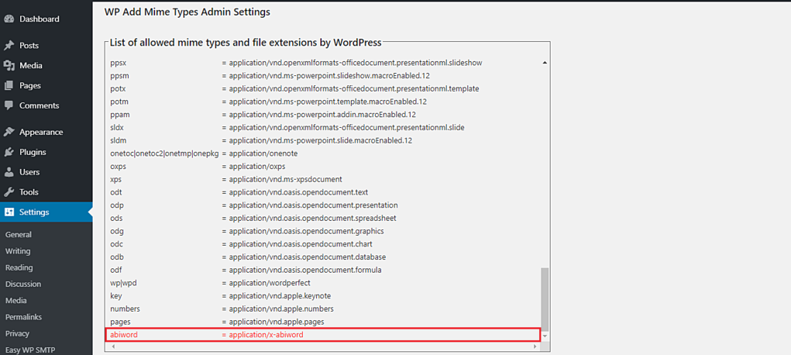Click the 'xps' extension text
The height and width of the screenshot is (355, 791).
(115, 179)
